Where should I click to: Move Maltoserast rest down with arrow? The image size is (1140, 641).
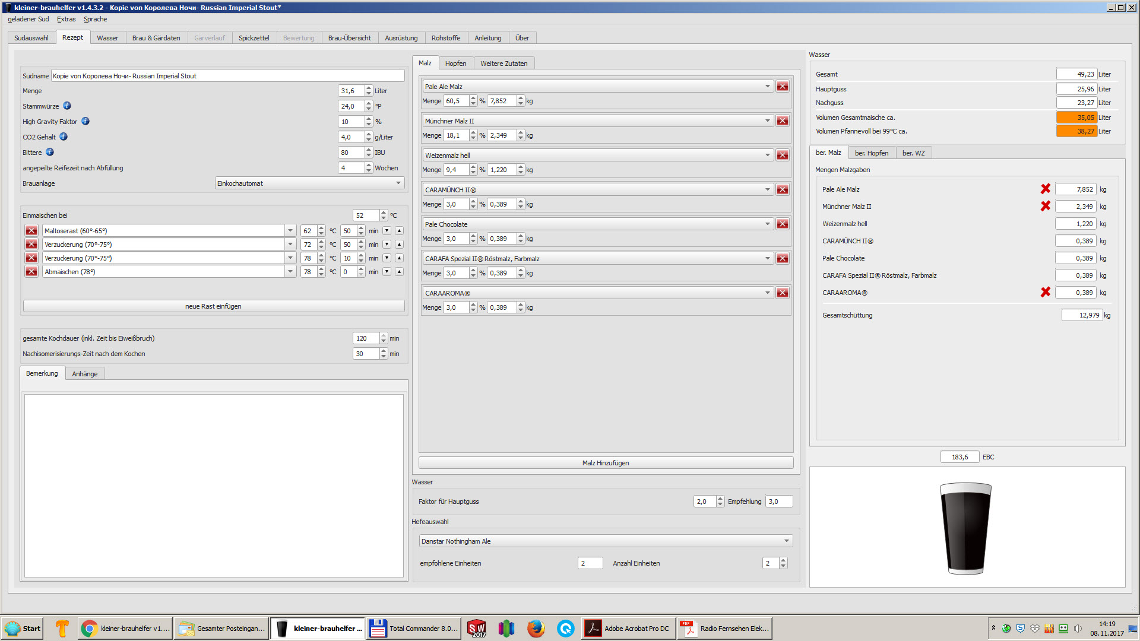(387, 231)
